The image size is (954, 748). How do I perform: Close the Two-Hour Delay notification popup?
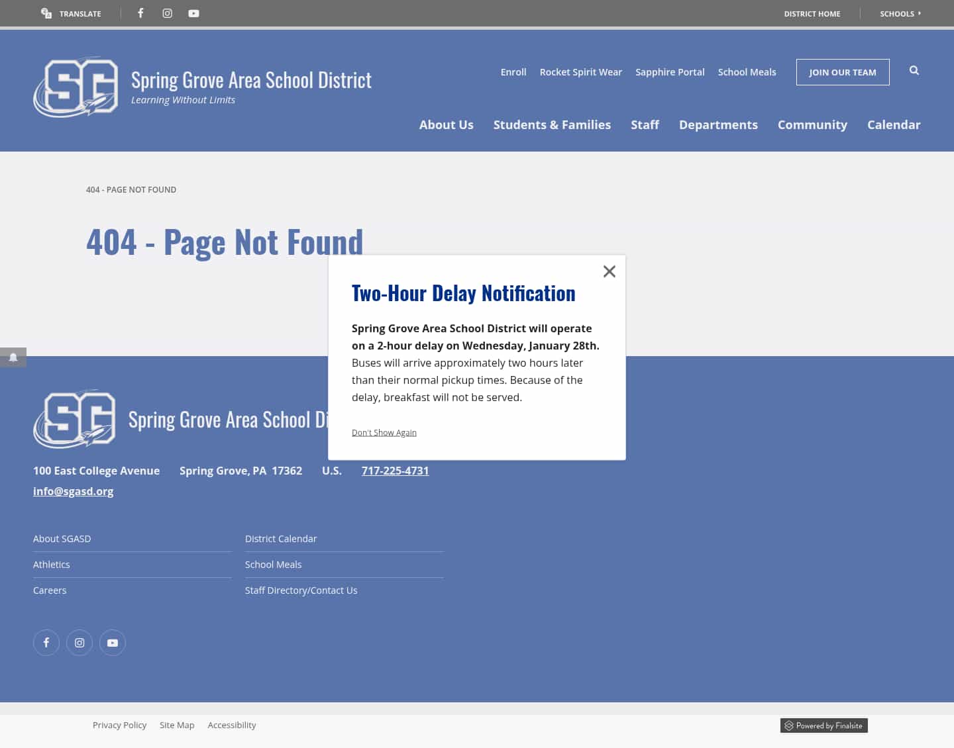(x=609, y=271)
